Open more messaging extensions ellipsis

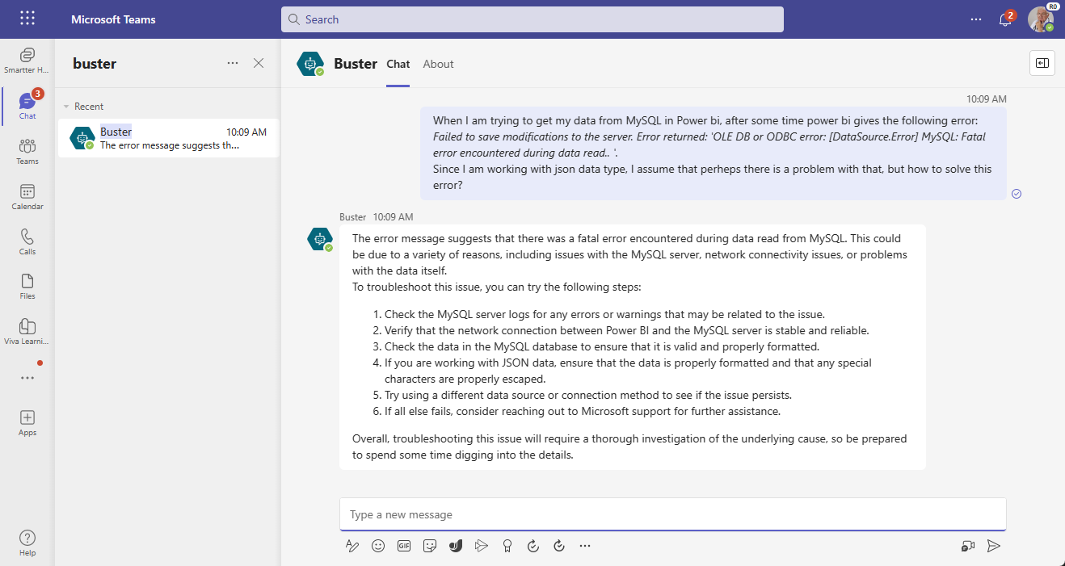585,546
